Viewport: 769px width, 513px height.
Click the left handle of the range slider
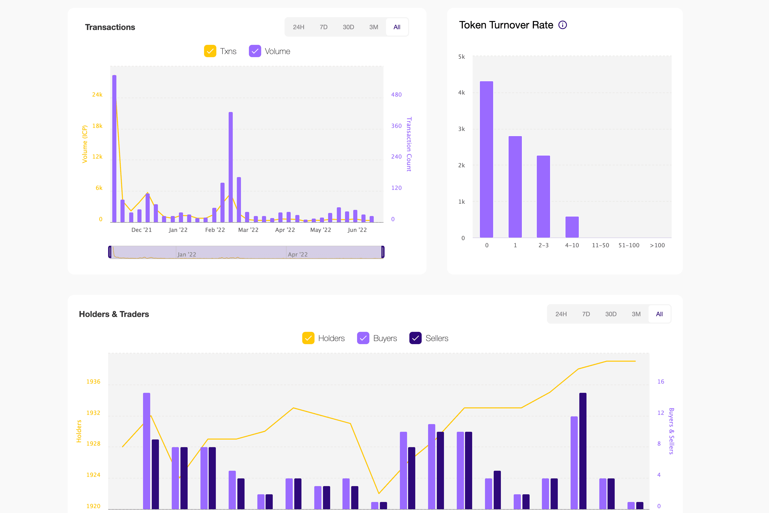click(110, 252)
